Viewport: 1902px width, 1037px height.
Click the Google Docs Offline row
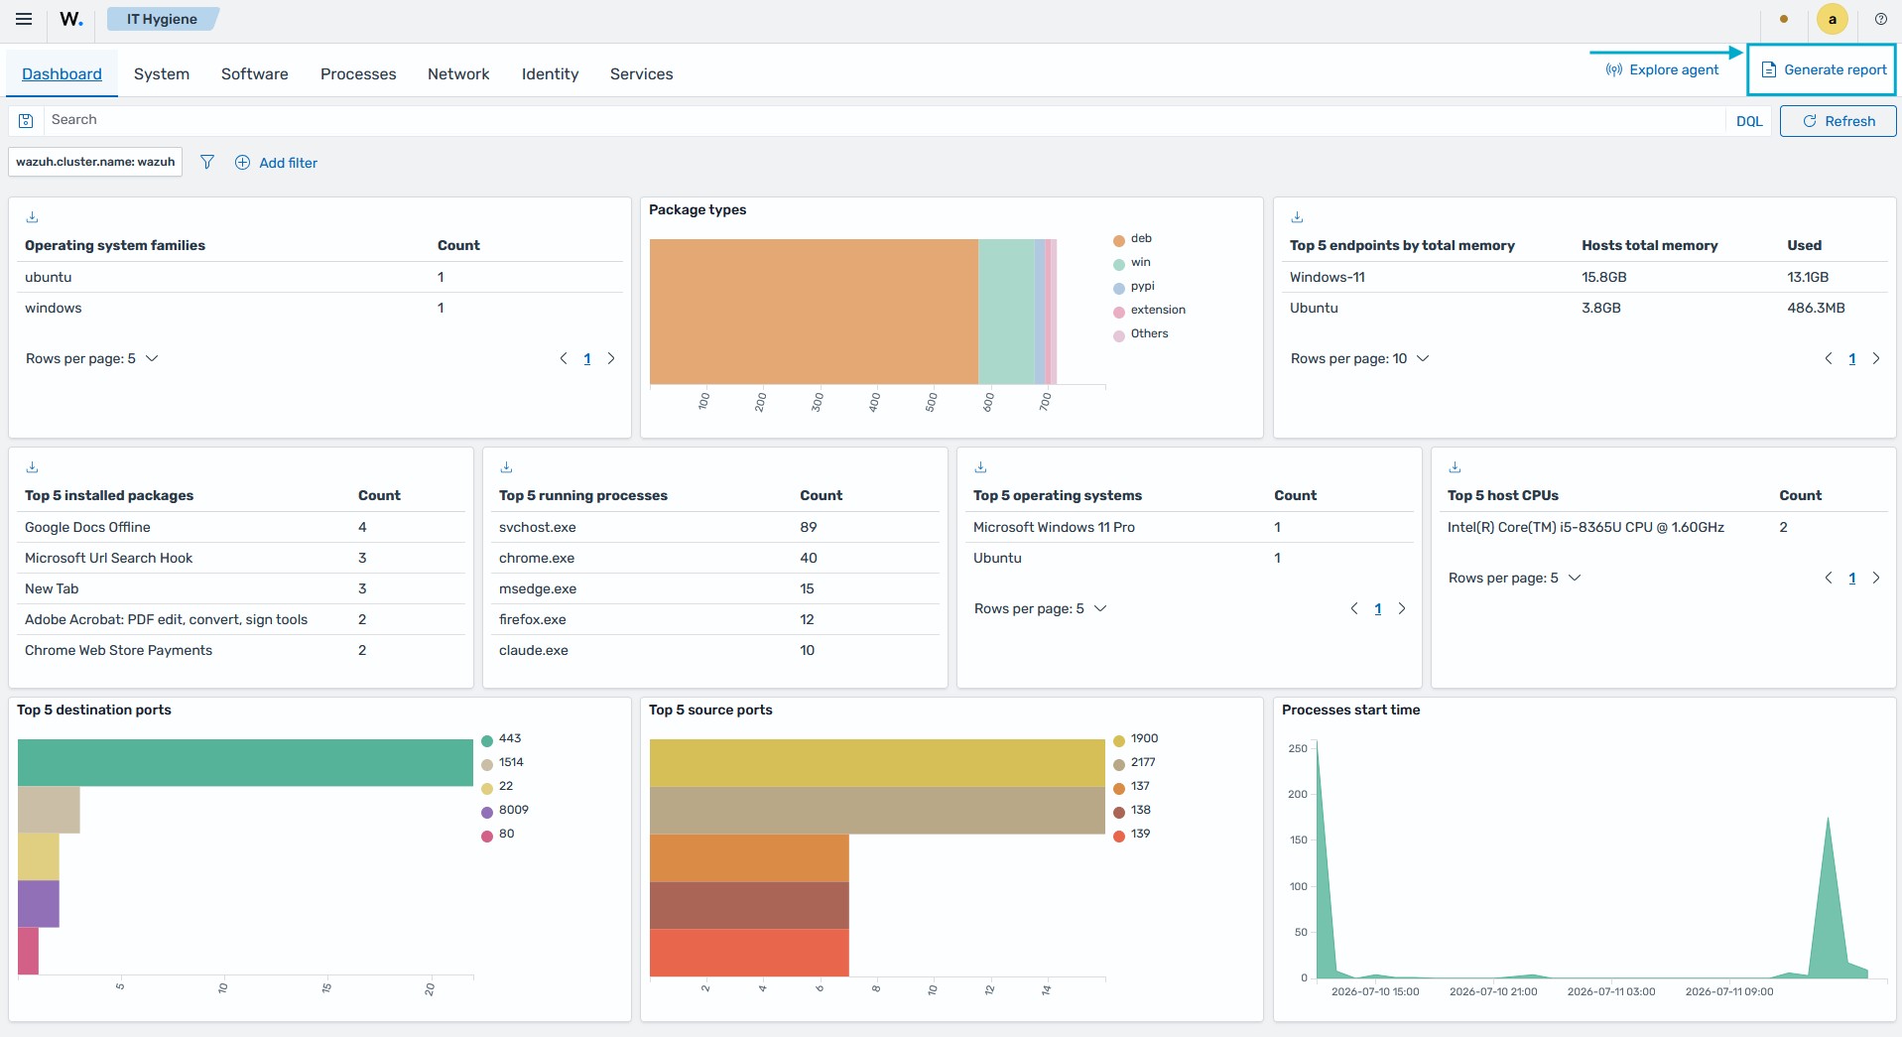[x=241, y=527]
